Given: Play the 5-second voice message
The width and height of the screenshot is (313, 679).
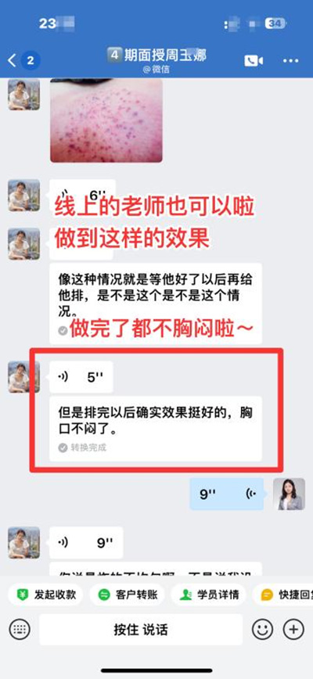Looking at the screenshot, I should coord(81,377).
